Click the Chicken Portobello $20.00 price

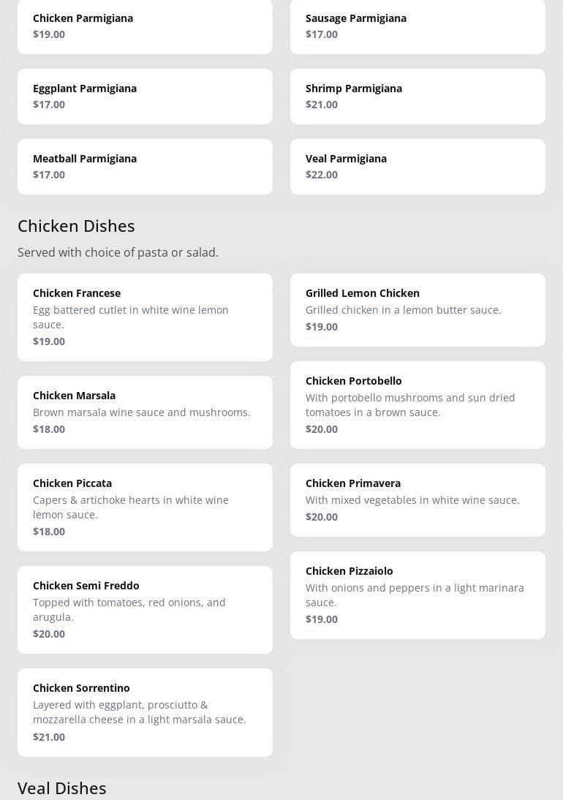point(322,429)
